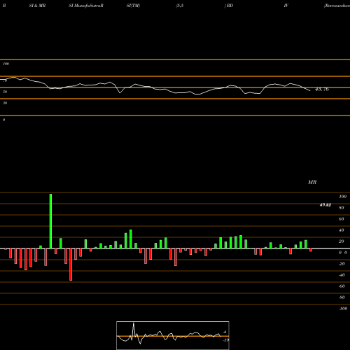The height and width of the screenshot is (350, 350).
Task: Click the 'IV' header text
Action: pos(286,6)
